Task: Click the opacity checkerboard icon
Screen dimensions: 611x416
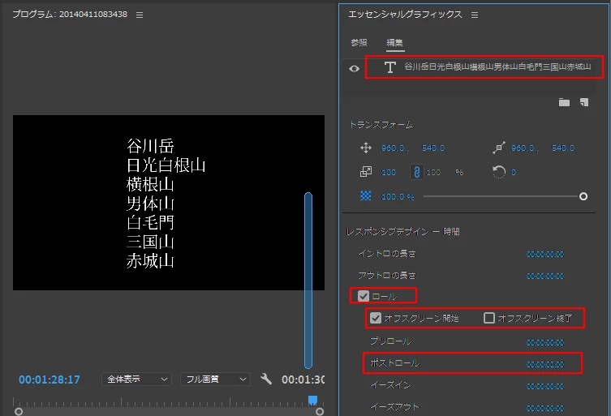Action: 365,196
